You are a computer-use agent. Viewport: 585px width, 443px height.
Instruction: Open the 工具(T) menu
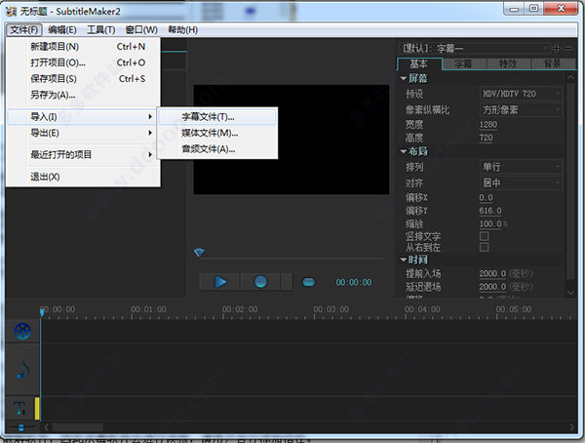[x=101, y=30]
